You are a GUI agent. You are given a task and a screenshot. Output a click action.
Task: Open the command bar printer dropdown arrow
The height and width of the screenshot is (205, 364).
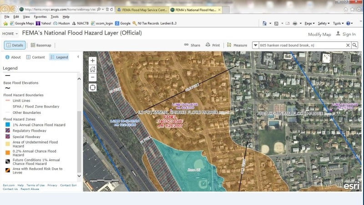point(301,24)
